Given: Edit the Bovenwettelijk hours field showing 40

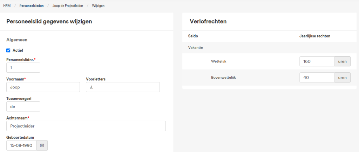Looking at the screenshot, I should (x=317, y=78).
